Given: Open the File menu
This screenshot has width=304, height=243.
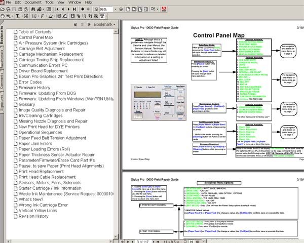Looking at the screenshot, I should [x=9, y=3].
